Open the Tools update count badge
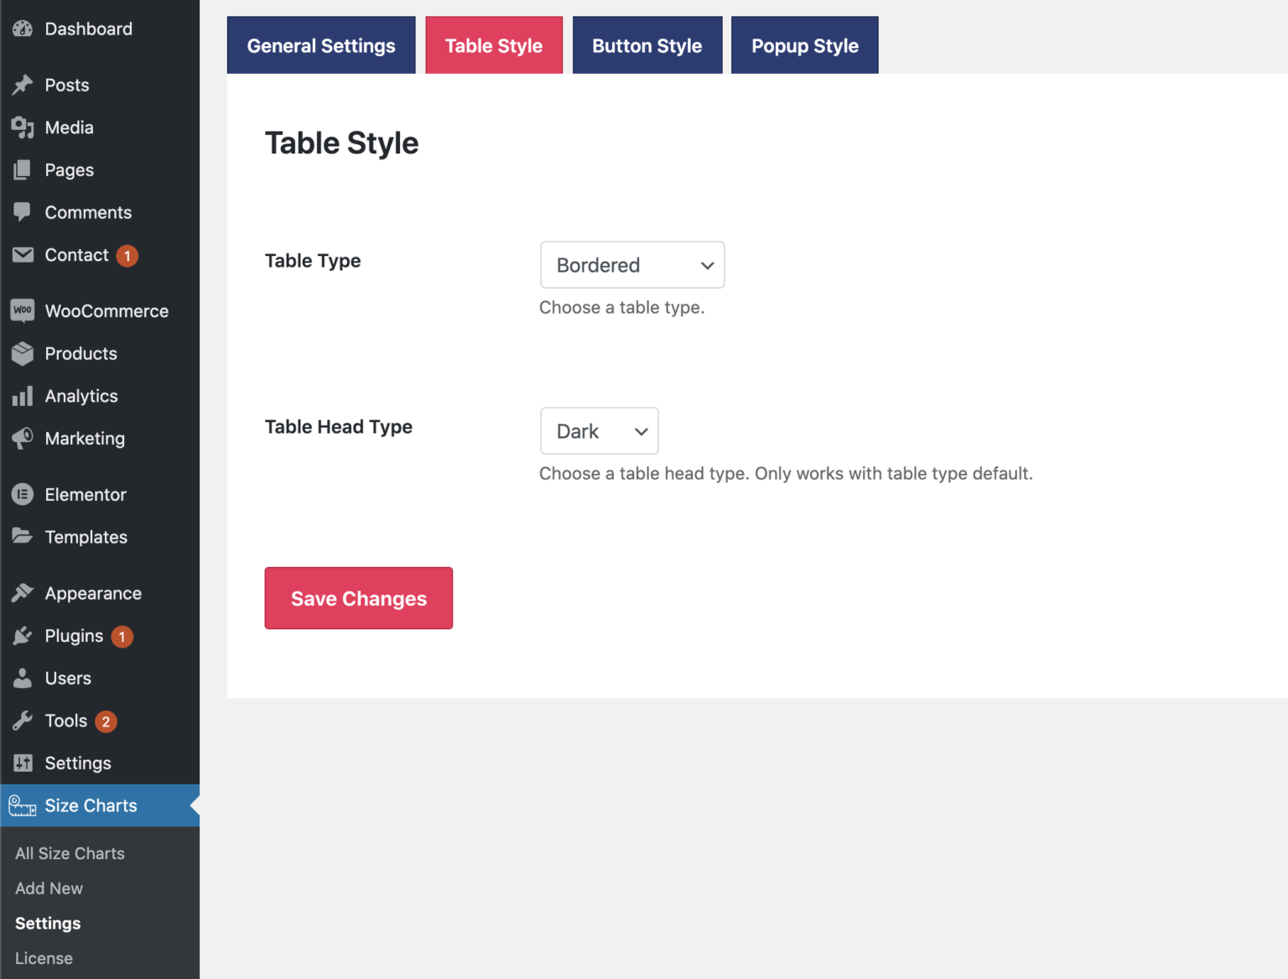The image size is (1288, 979). coord(106,721)
